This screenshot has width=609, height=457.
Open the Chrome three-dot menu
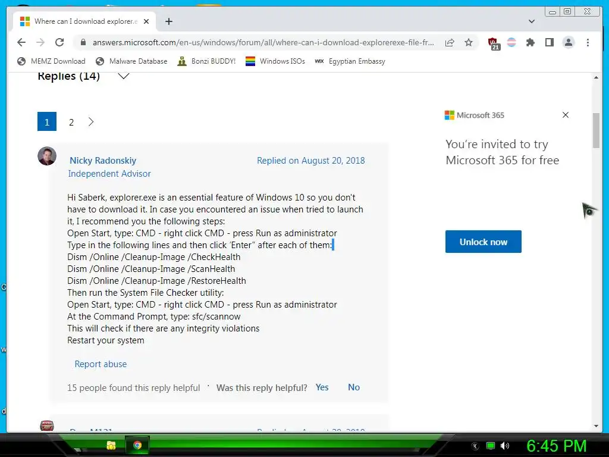click(588, 42)
